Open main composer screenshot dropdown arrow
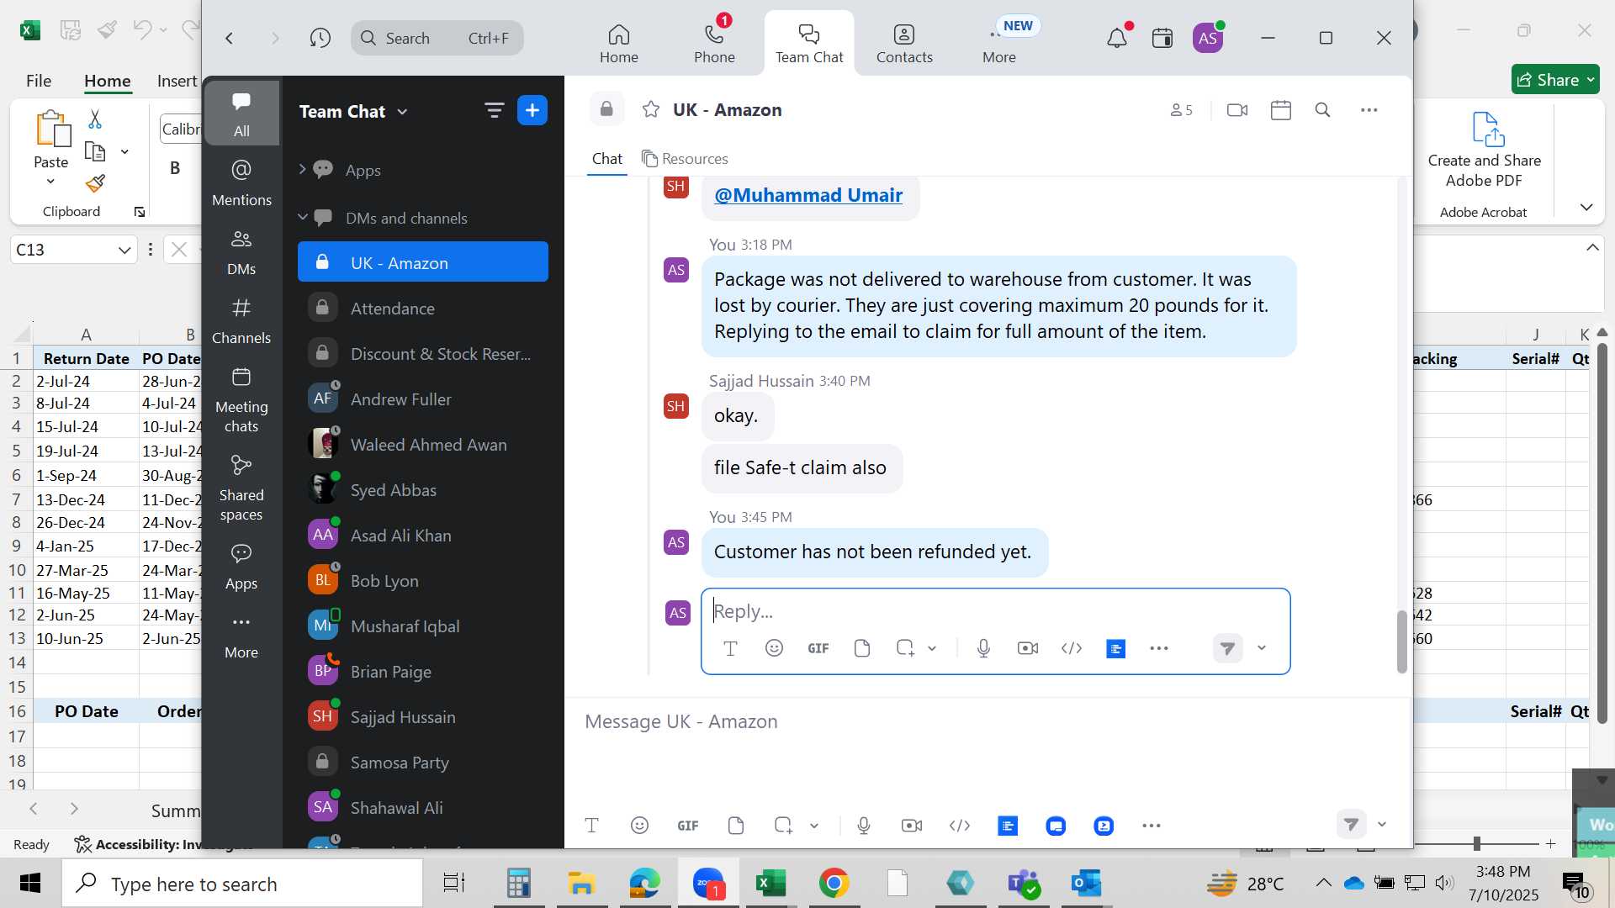The height and width of the screenshot is (908, 1615). coord(814,826)
